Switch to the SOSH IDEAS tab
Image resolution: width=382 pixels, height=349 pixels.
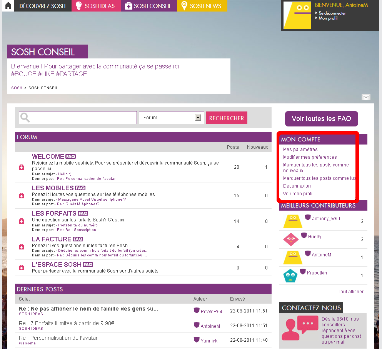(96, 6)
